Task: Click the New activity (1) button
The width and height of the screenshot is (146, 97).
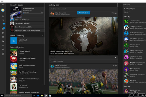Action: coord(84,13)
